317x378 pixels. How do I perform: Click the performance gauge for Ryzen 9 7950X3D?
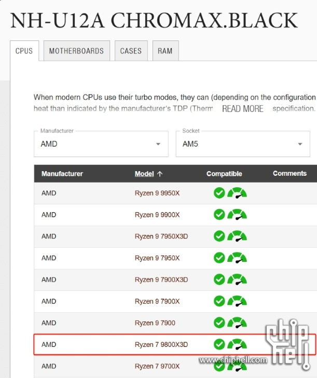237,236
